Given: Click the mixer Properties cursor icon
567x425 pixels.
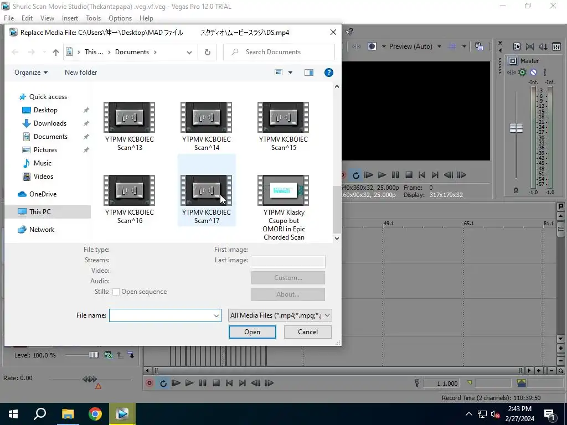Looking at the screenshot, I should coord(517,46).
